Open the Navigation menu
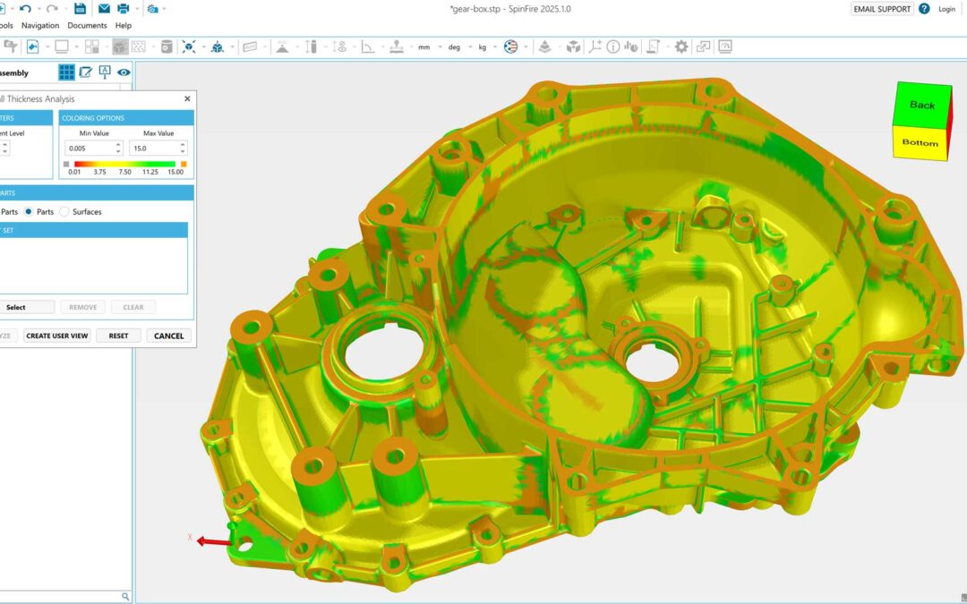 pos(40,25)
